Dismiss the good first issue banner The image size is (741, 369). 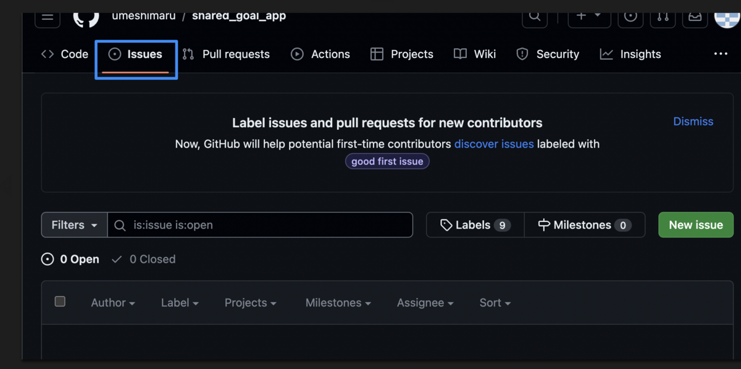click(693, 121)
